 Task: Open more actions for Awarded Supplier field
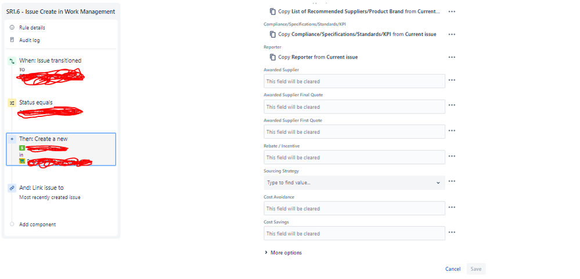pos(452,80)
